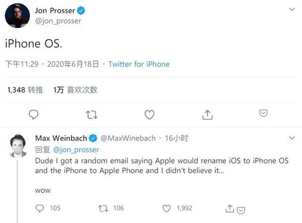Viewport: 302px width, 223px height.
Task: Open Max Weinbach's avatar
Action: click(x=17, y=145)
